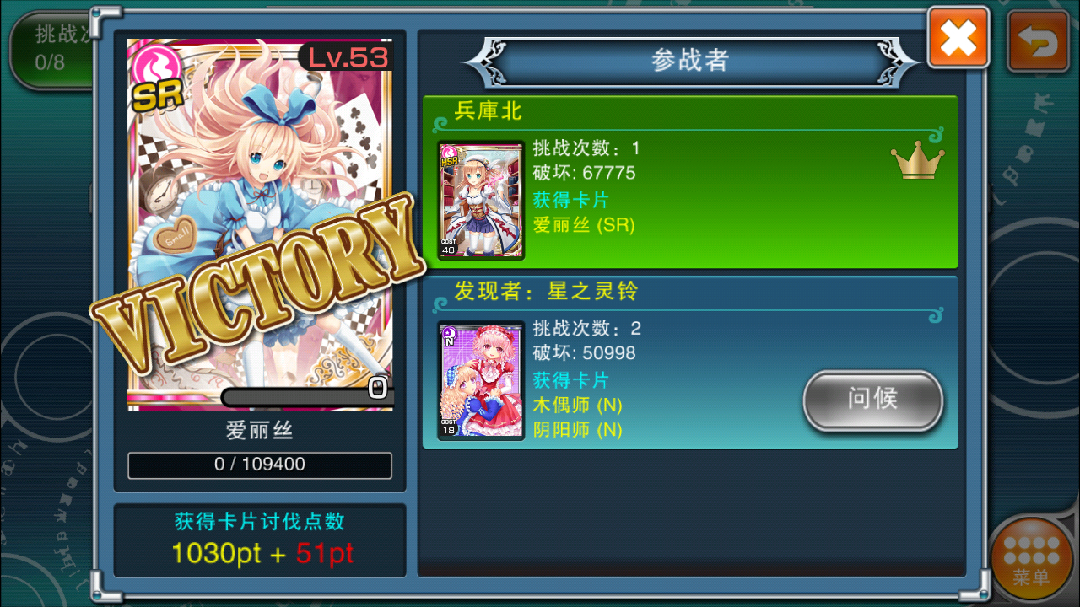Select the 发现者：星之灵铃 row header

tap(546, 292)
